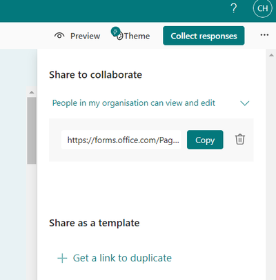
Task: Click the Preview eye icon
Action: [59, 36]
